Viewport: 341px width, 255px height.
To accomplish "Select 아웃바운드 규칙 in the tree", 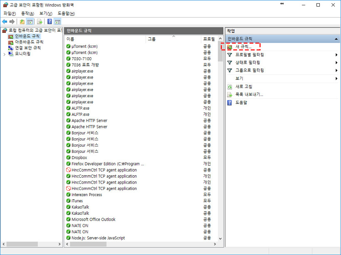I will [29, 42].
